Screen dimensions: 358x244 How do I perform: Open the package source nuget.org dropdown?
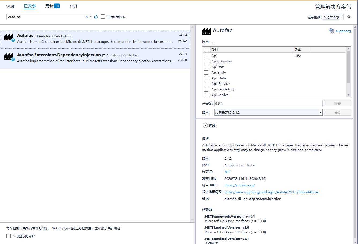click(333, 17)
